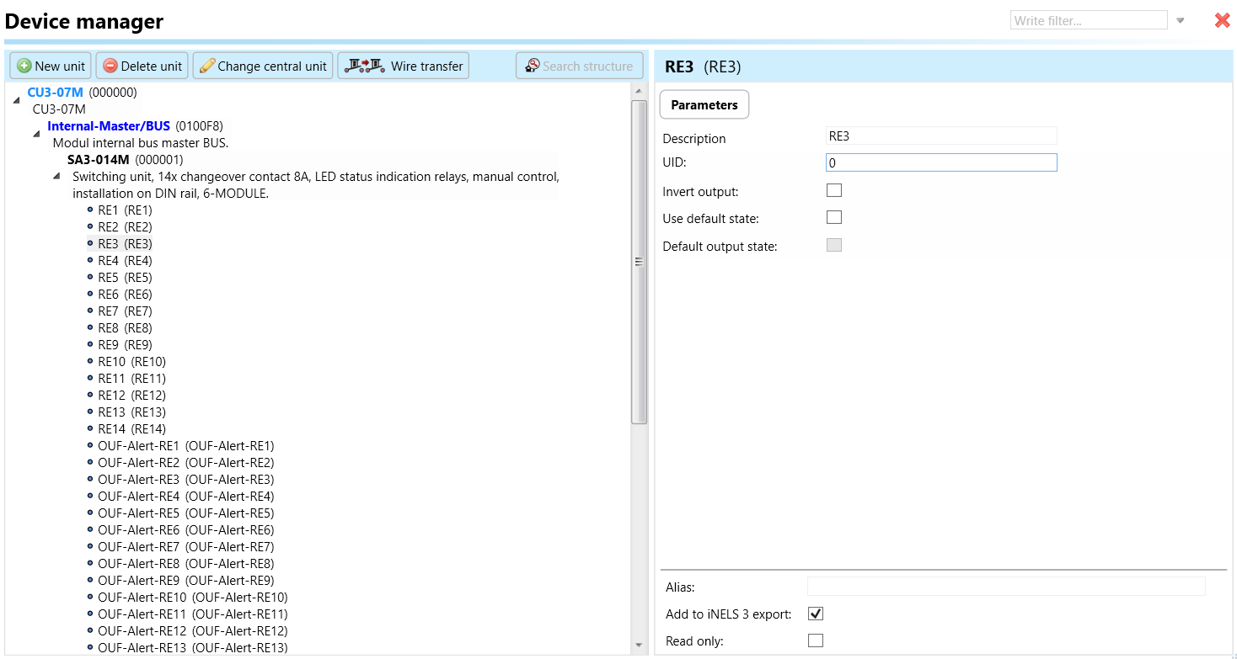Collapse the CU3-07M root node
Screen dimensions: 1237x659
16,100
